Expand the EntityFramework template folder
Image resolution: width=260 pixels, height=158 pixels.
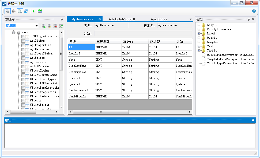[x=199, y=29]
